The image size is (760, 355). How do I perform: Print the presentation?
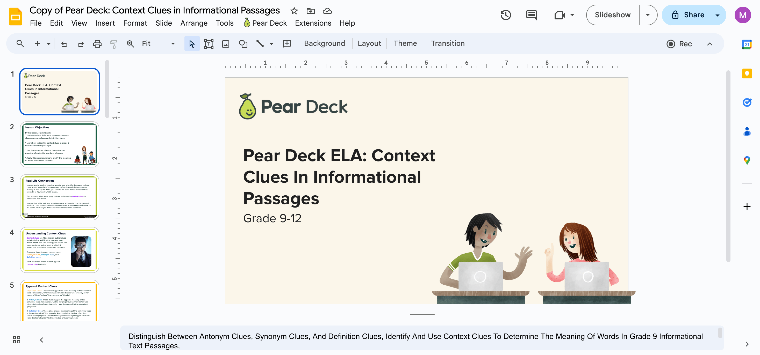click(x=97, y=44)
